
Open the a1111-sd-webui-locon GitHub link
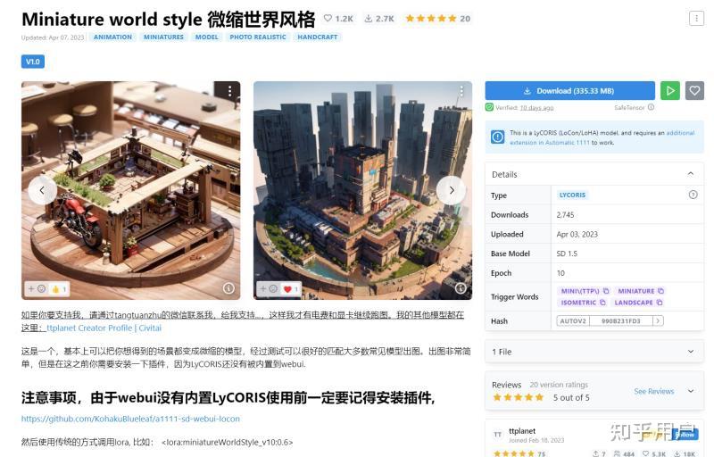click(x=130, y=419)
